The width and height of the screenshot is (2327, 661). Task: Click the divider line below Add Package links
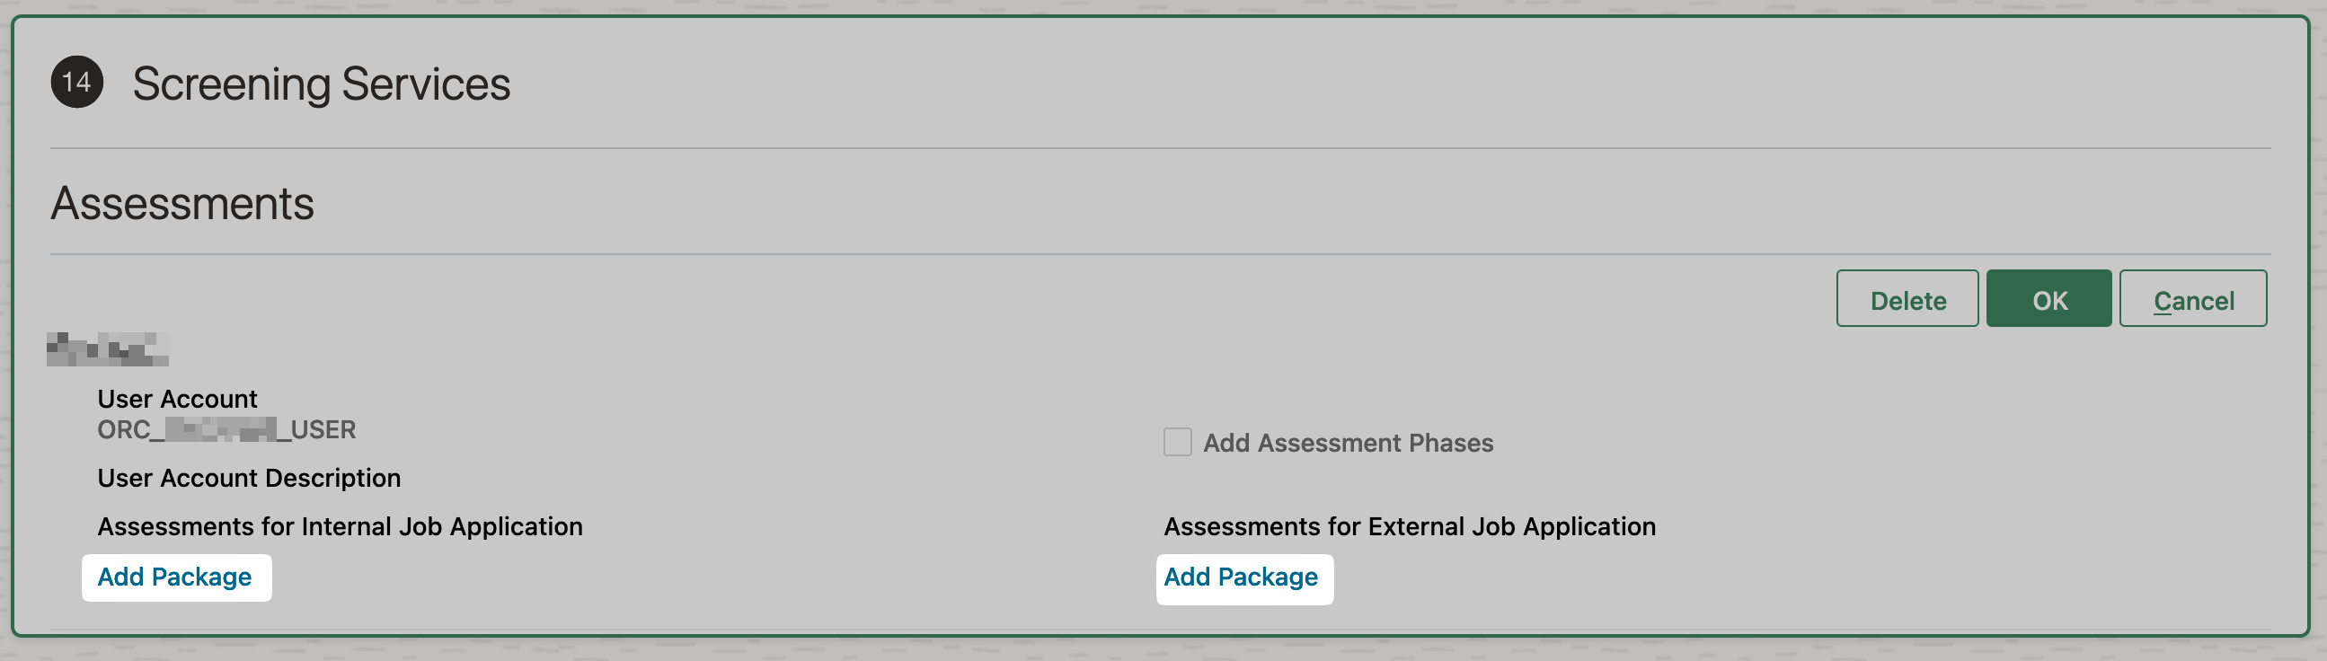pos(1160,630)
